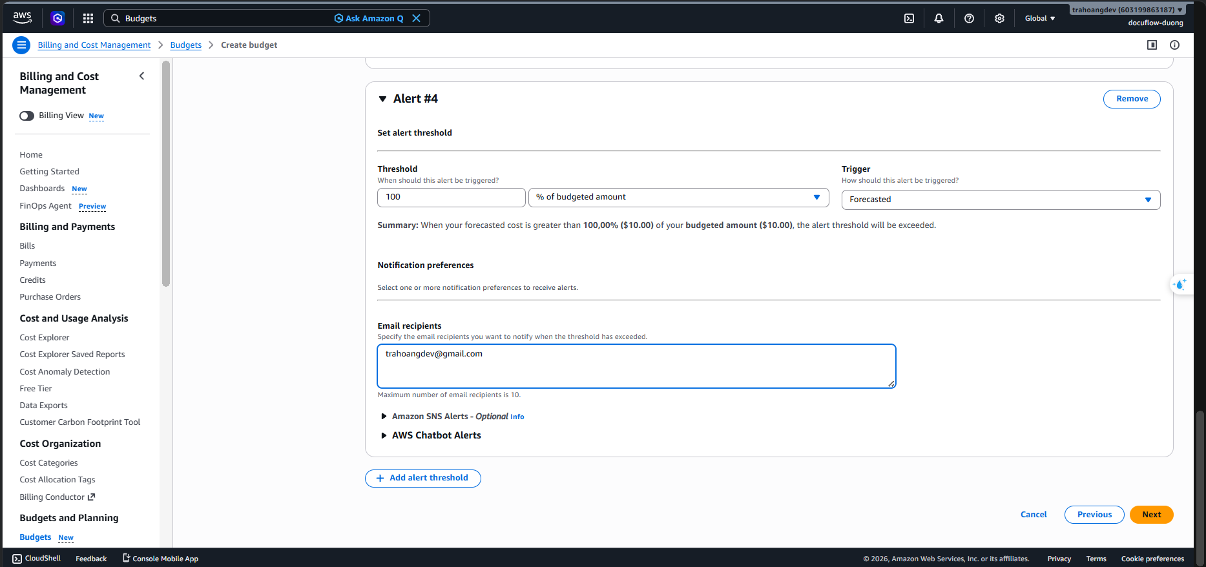This screenshot has height=567, width=1206.
Task: Open the AWS home logo
Action: click(22, 18)
